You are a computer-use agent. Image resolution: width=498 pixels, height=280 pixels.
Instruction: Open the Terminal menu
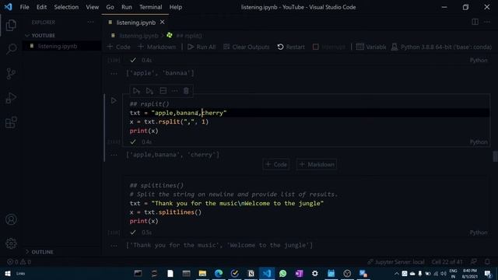(x=150, y=7)
